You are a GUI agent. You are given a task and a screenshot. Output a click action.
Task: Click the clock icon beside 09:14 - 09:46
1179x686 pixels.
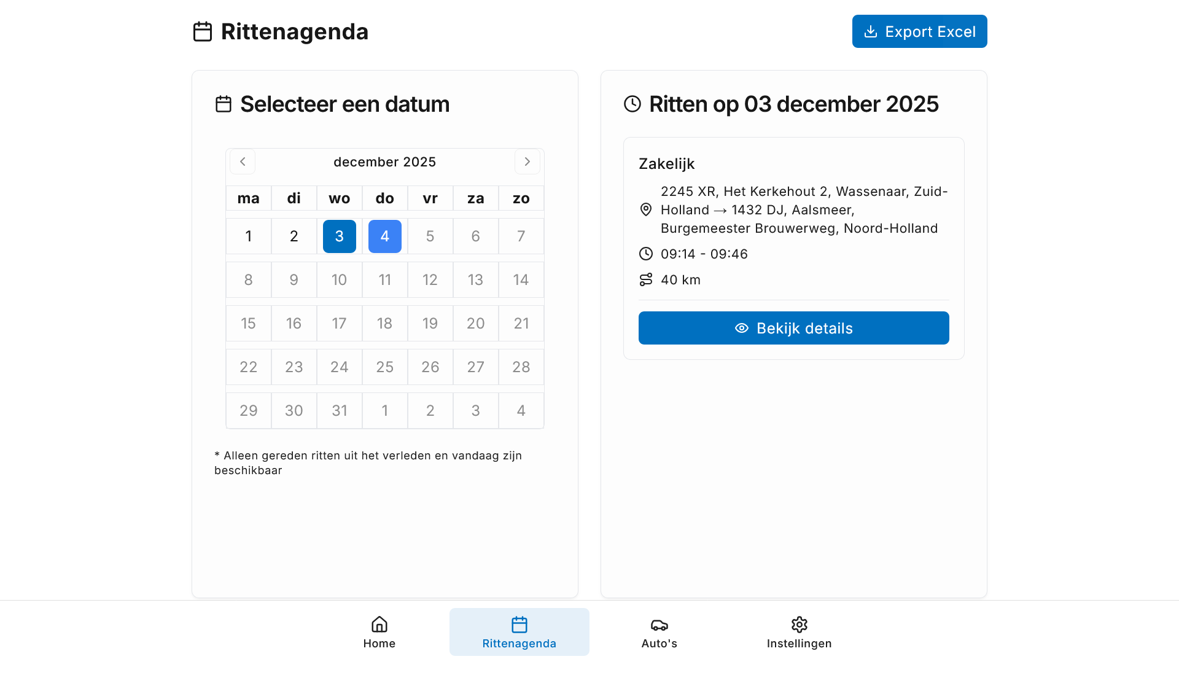tap(645, 254)
